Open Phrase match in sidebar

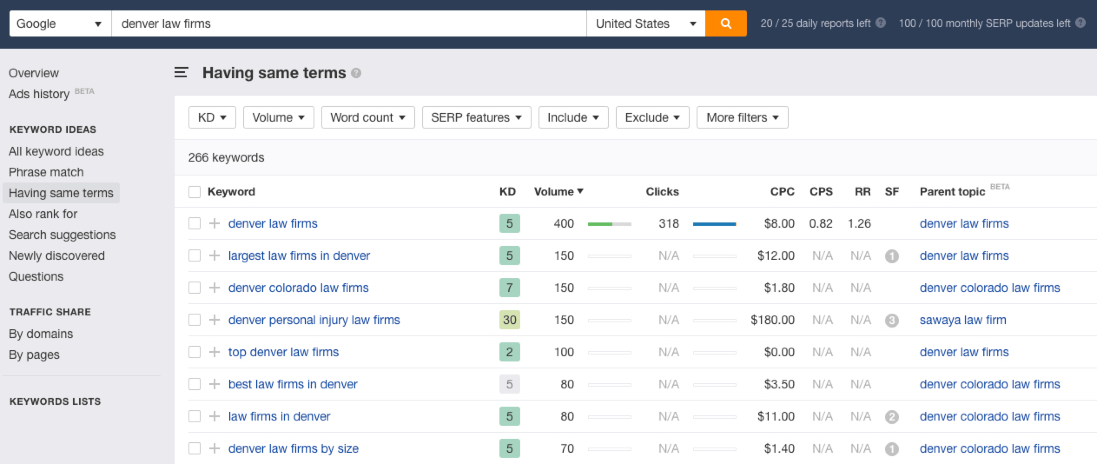pos(46,172)
